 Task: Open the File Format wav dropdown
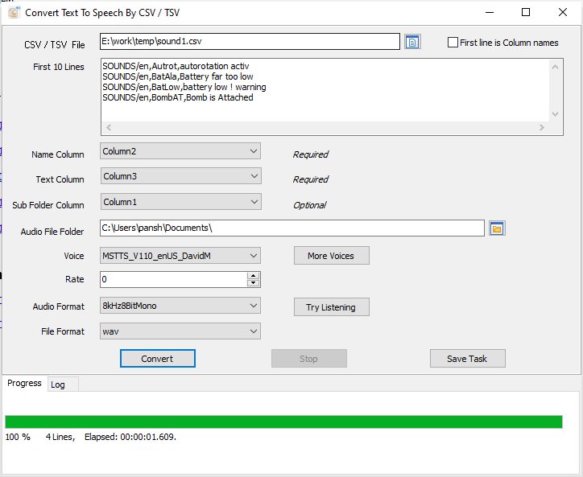point(180,331)
